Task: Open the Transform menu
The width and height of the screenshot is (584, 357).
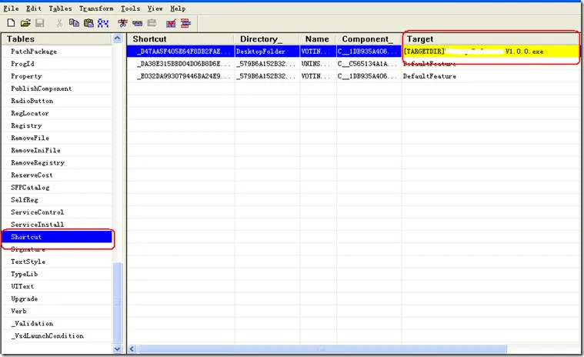Action: point(95,8)
